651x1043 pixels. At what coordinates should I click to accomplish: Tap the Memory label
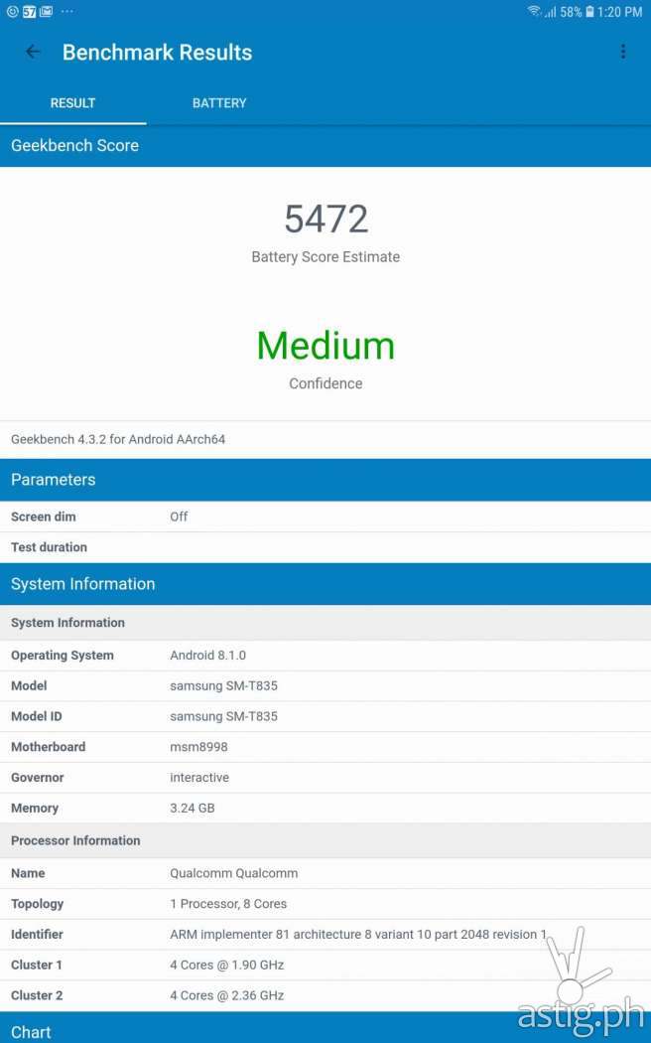coord(35,809)
